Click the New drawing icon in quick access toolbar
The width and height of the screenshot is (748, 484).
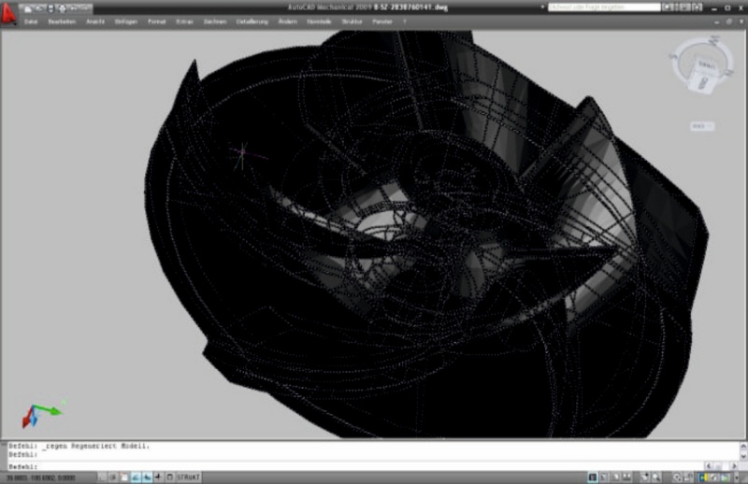pos(28,7)
